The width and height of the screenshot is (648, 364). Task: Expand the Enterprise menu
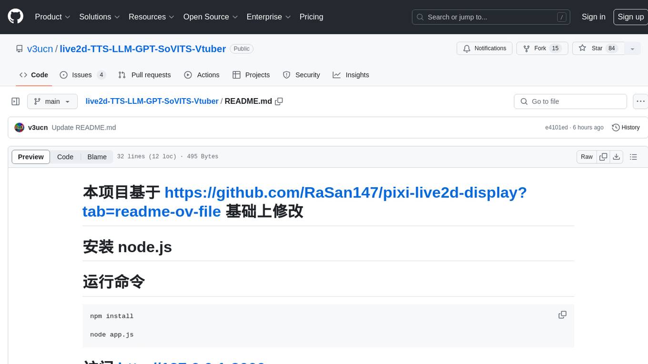pos(268,17)
